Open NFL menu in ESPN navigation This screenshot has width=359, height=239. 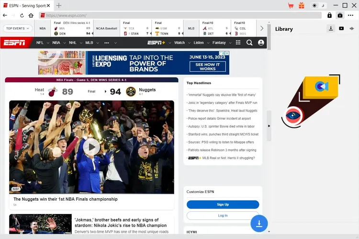click(42, 43)
